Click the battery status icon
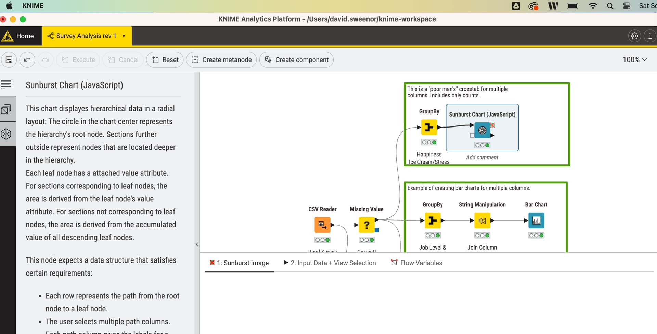Image resolution: width=657 pixels, height=334 pixels. point(573,6)
